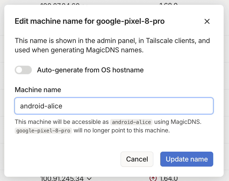Select the android-alice text in the input

tap(41, 106)
